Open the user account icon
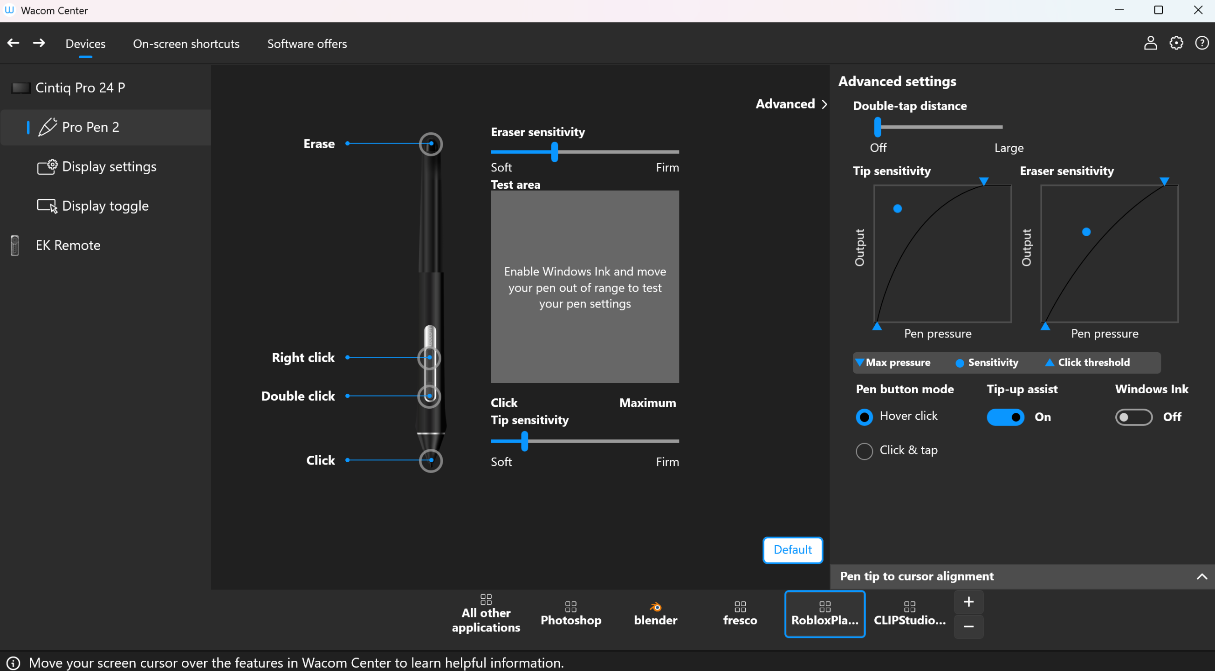 click(x=1150, y=43)
